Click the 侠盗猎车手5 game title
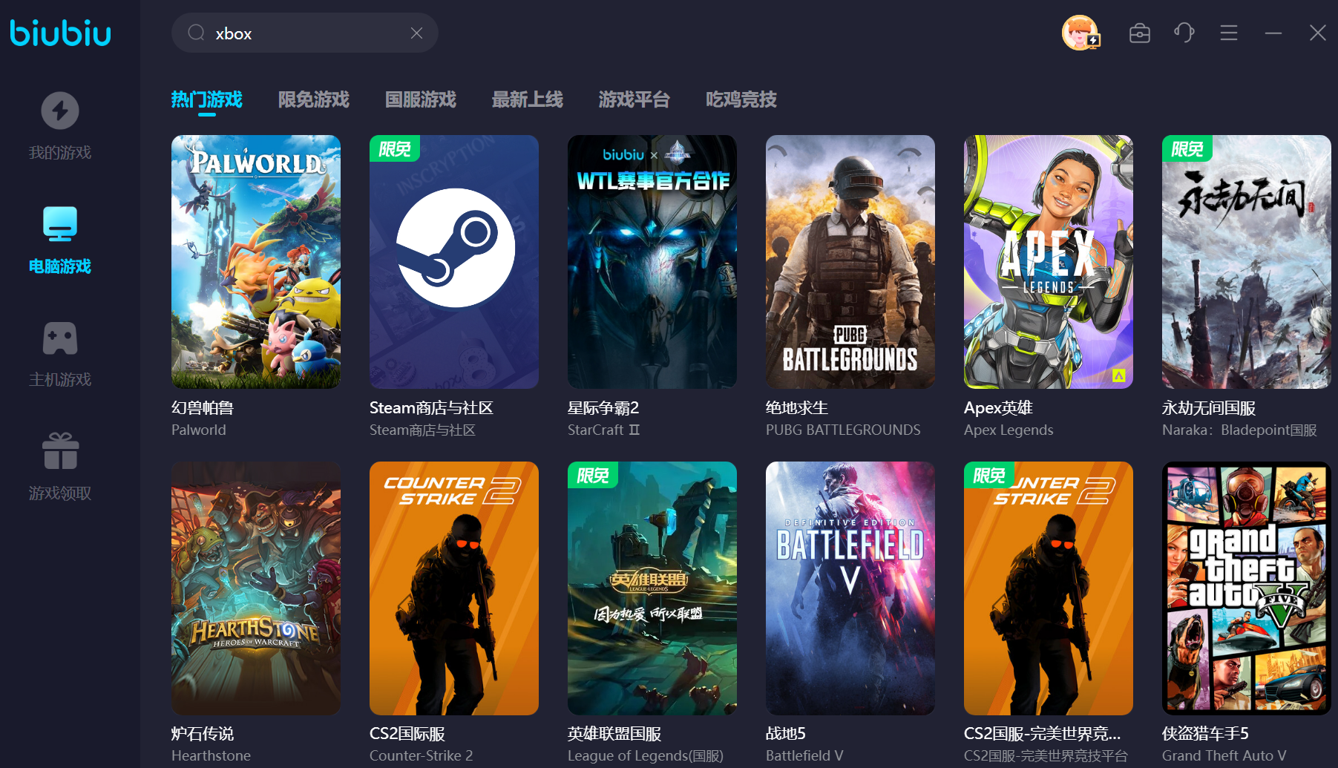This screenshot has width=1338, height=768. [x=1205, y=734]
